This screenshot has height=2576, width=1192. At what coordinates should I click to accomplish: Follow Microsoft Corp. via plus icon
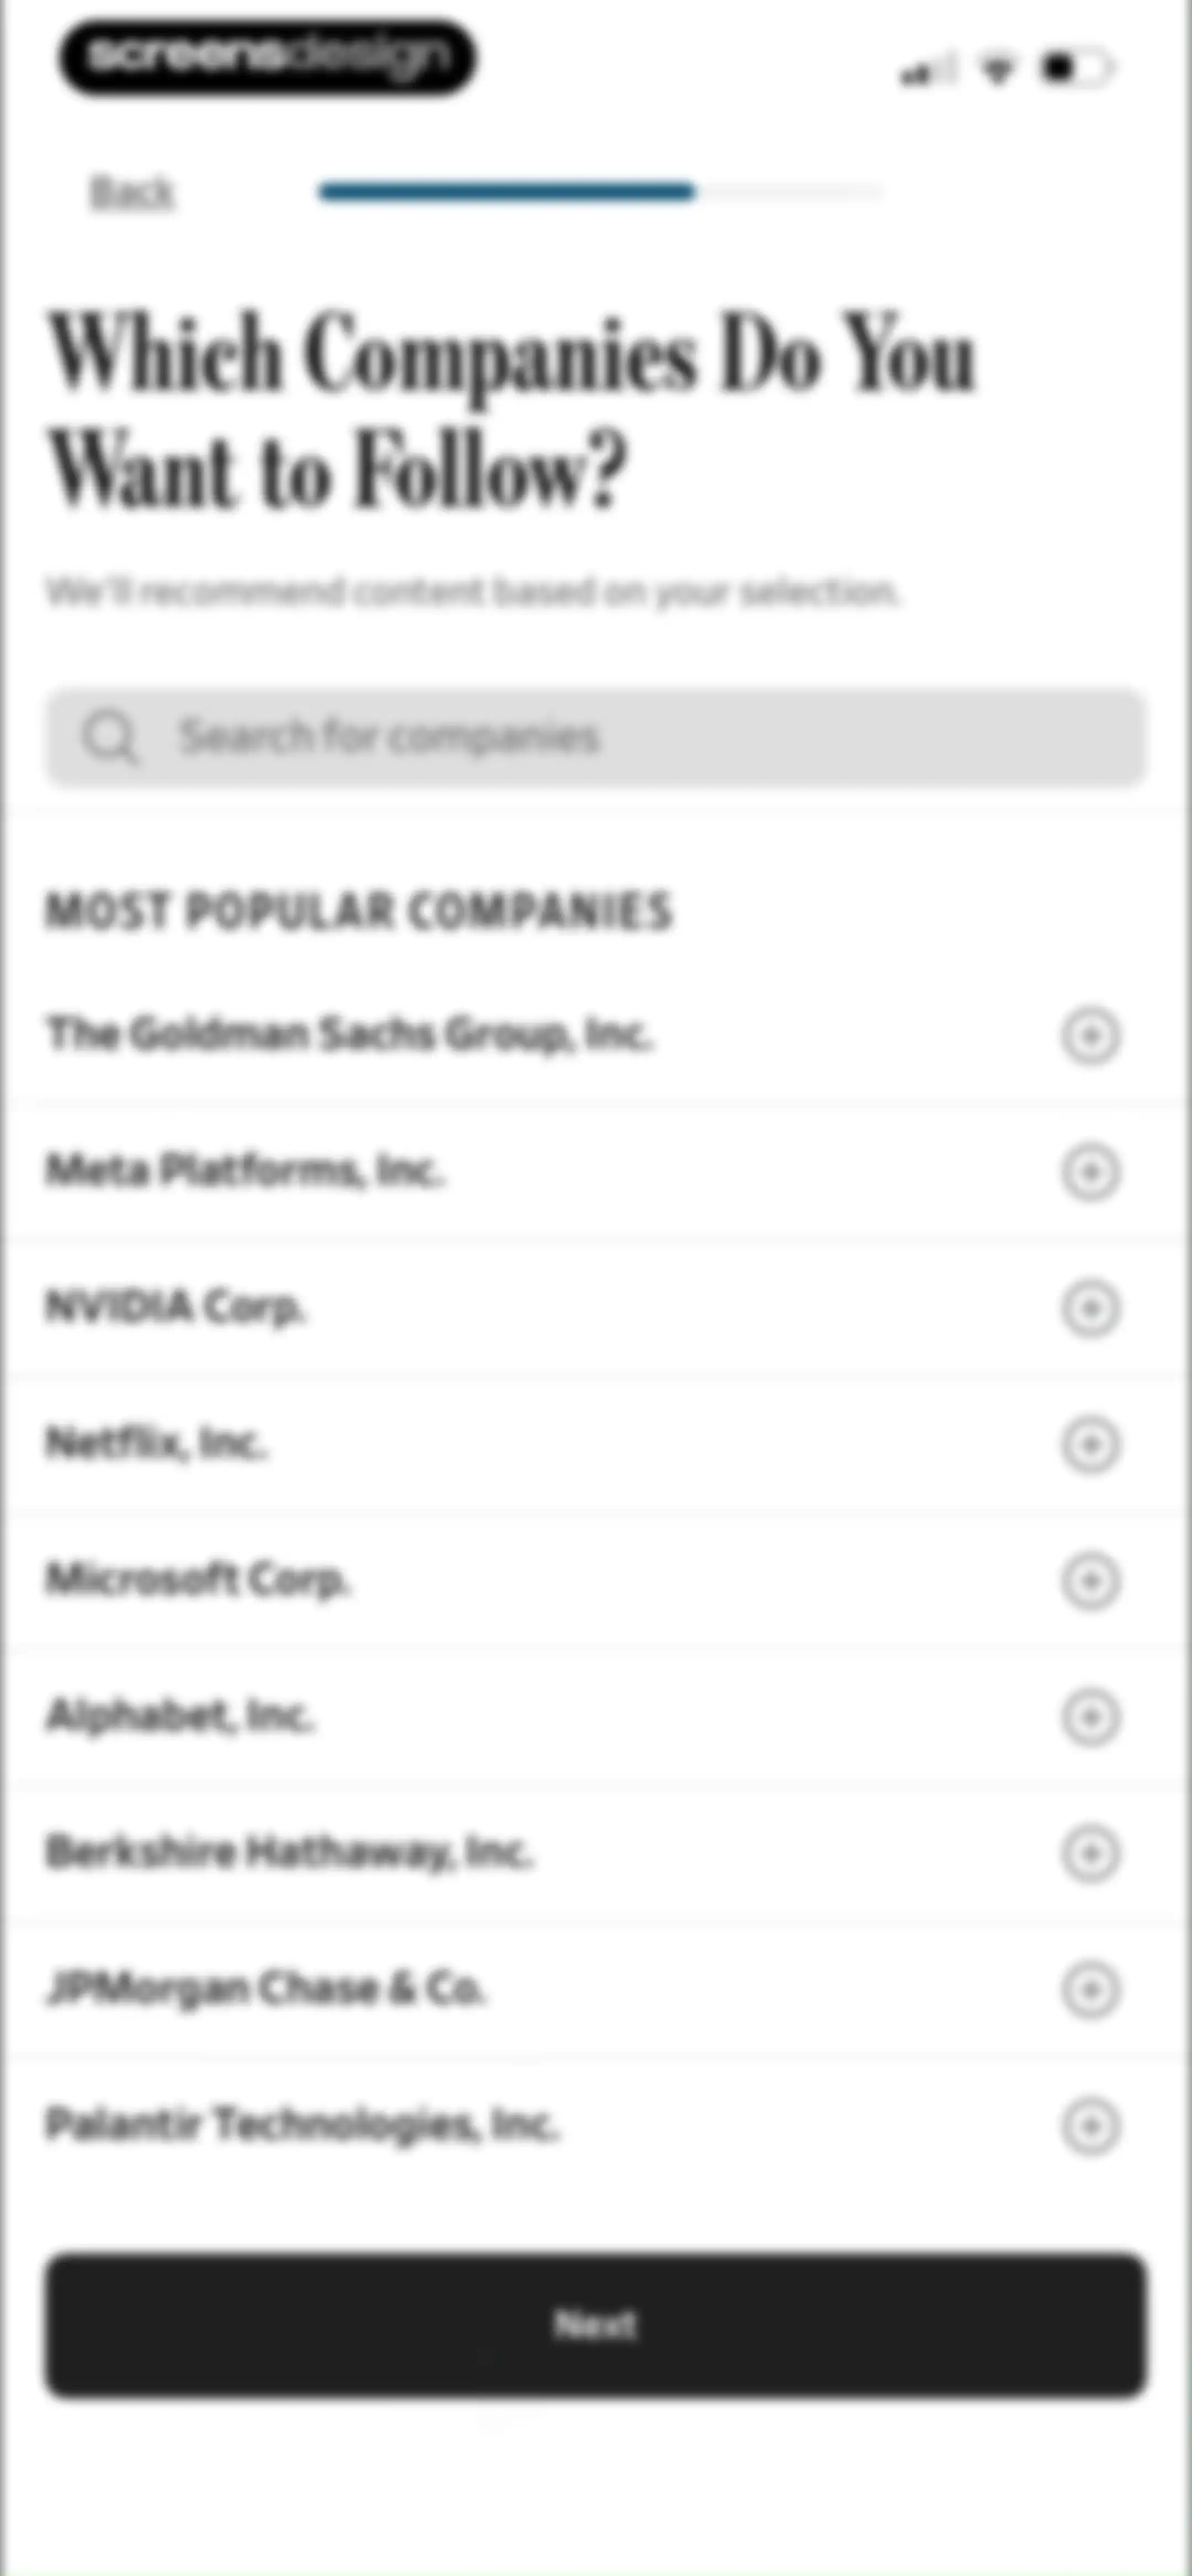(1090, 1581)
